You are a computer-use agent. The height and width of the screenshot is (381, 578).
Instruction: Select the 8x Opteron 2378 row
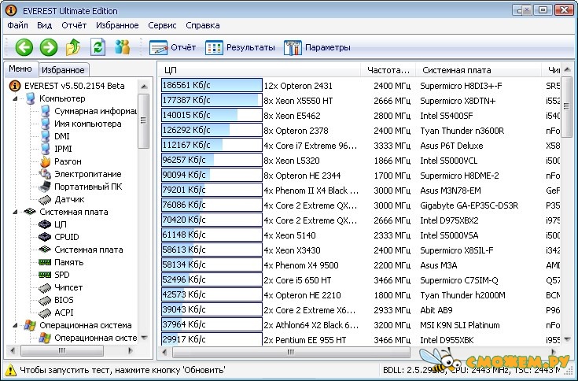[x=360, y=131]
